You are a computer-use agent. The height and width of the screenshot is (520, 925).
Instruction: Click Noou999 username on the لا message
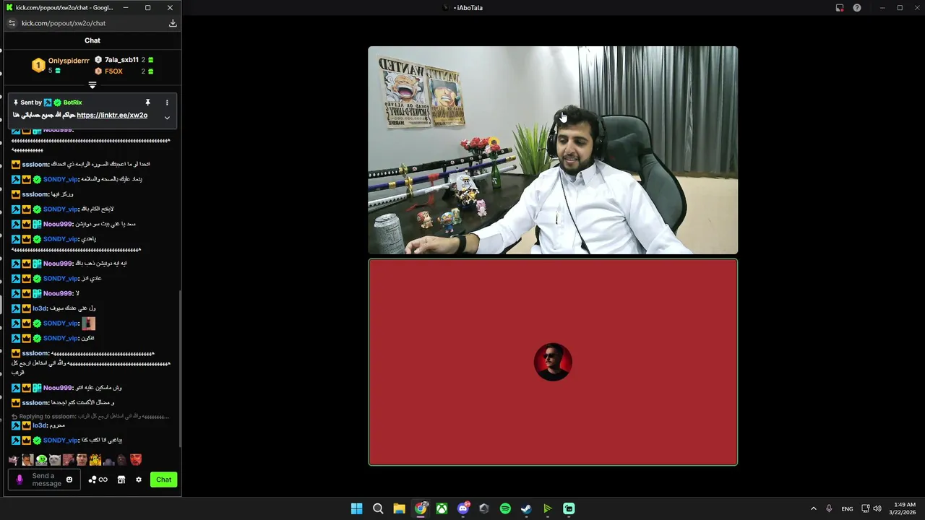[58, 293]
